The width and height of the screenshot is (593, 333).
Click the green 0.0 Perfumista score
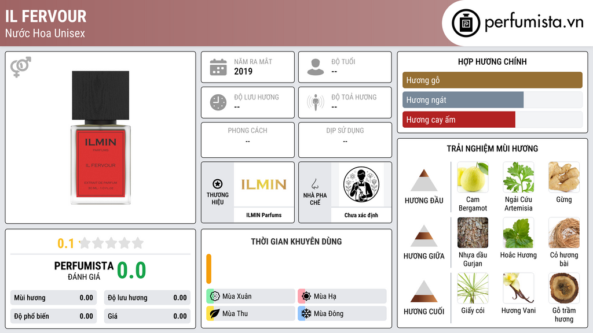131,271
